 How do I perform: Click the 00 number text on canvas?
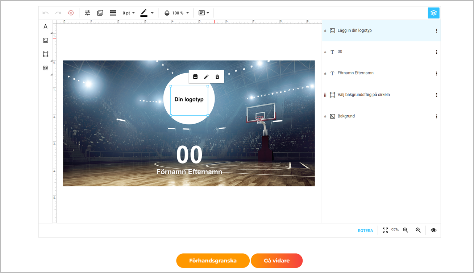(189, 155)
